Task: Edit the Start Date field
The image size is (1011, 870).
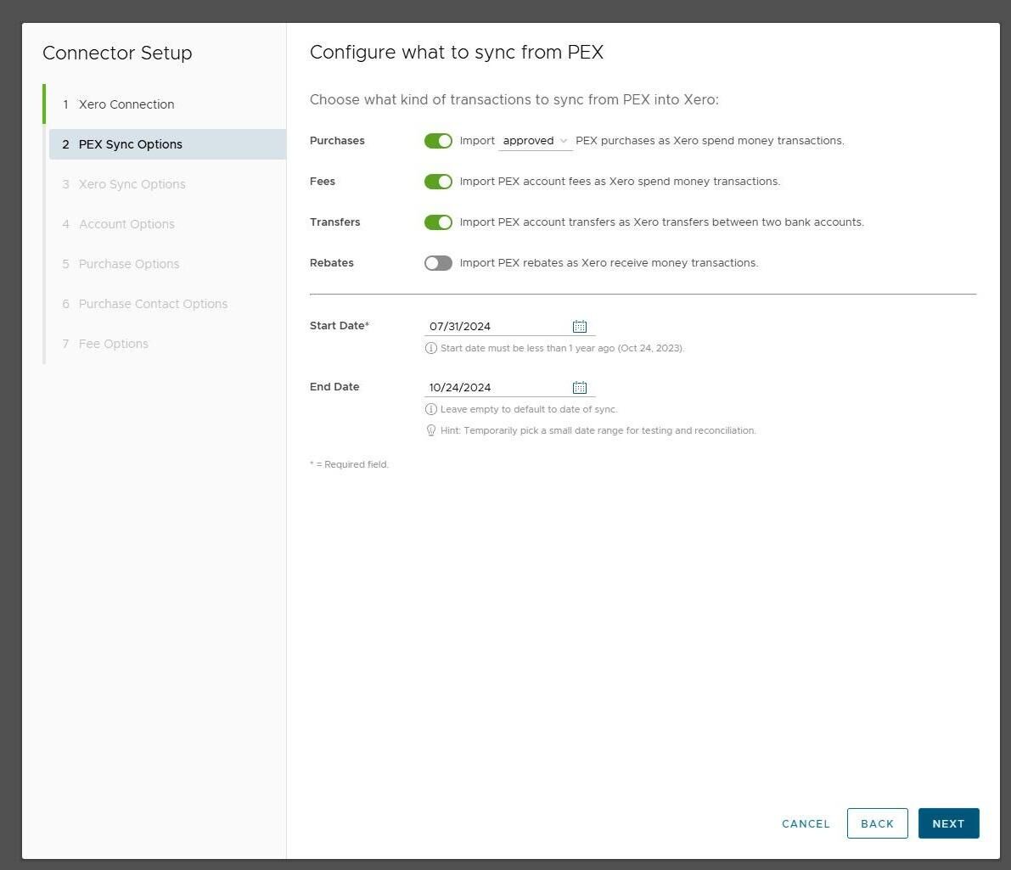Action: 497,327
